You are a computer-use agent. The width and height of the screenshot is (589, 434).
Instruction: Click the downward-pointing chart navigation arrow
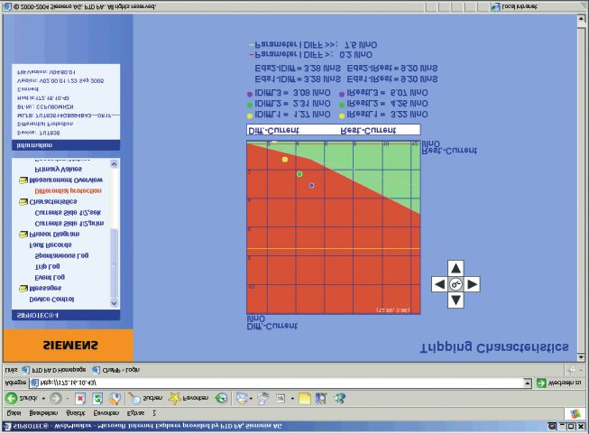pos(456,300)
